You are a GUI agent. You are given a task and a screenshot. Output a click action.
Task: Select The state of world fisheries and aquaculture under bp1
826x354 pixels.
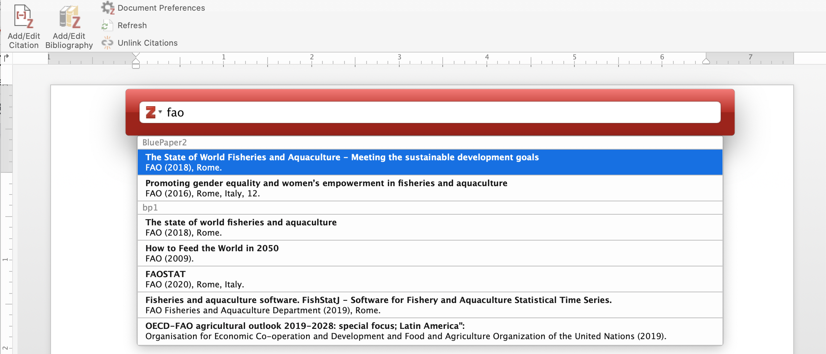pyautogui.click(x=430, y=227)
